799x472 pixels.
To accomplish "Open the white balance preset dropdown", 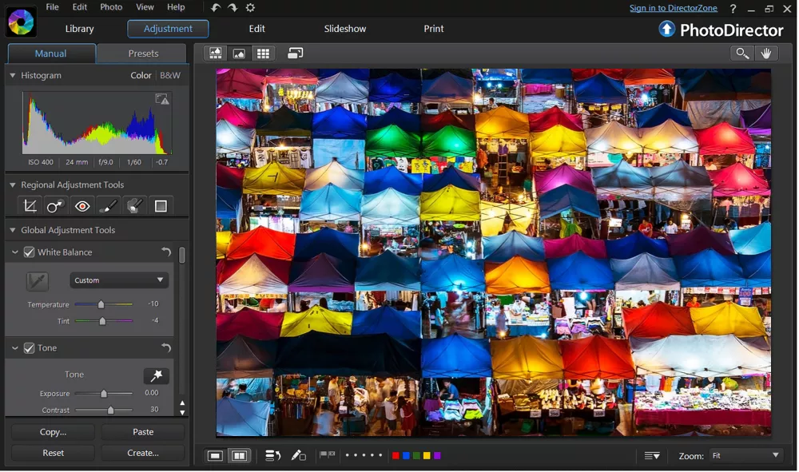I will tap(118, 280).
